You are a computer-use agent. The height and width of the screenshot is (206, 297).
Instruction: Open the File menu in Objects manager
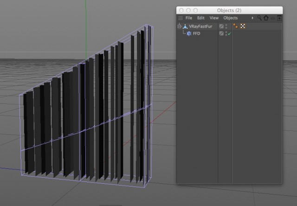pyautogui.click(x=189, y=18)
